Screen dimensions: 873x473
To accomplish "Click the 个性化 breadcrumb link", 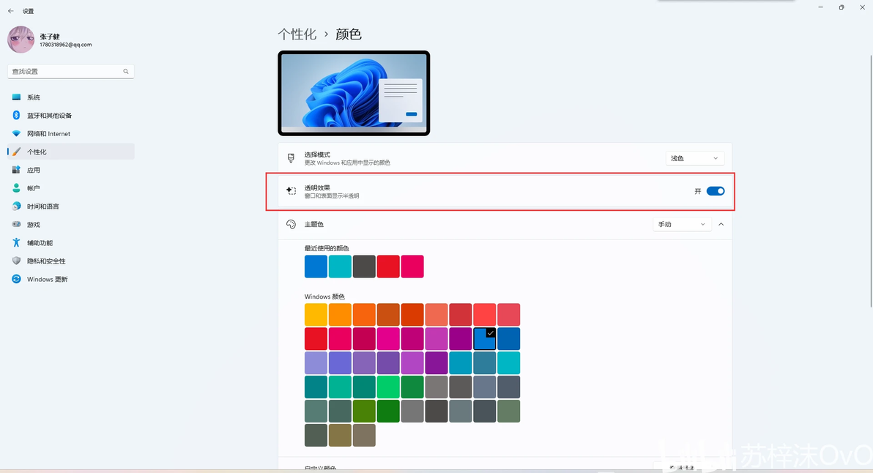I will (297, 34).
